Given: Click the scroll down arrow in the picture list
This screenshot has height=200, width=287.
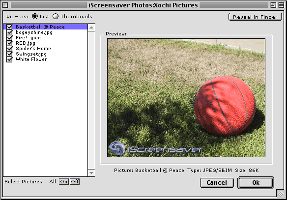Looking at the screenshot, I should (x=91, y=173).
